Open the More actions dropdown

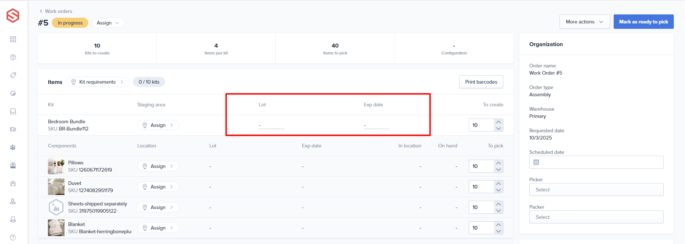584,22
